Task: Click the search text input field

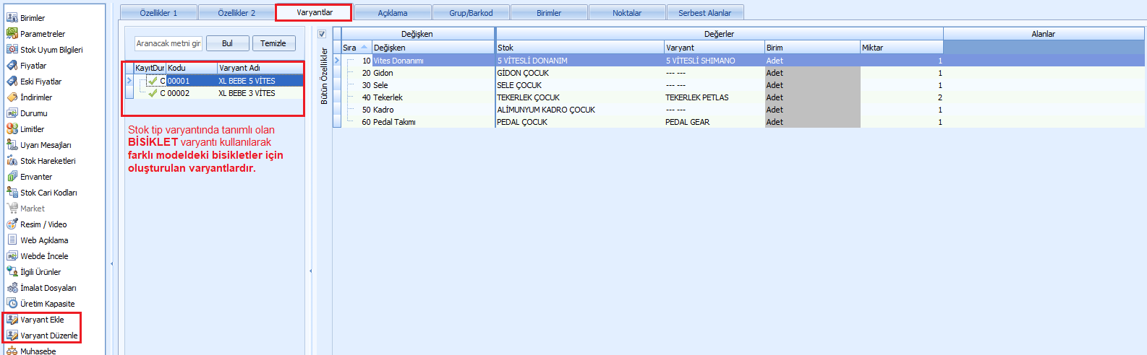Action: (168, 43)
